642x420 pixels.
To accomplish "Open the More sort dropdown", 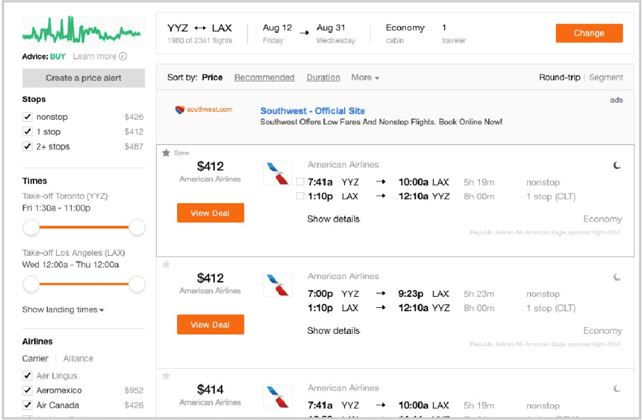I will 365,78.
